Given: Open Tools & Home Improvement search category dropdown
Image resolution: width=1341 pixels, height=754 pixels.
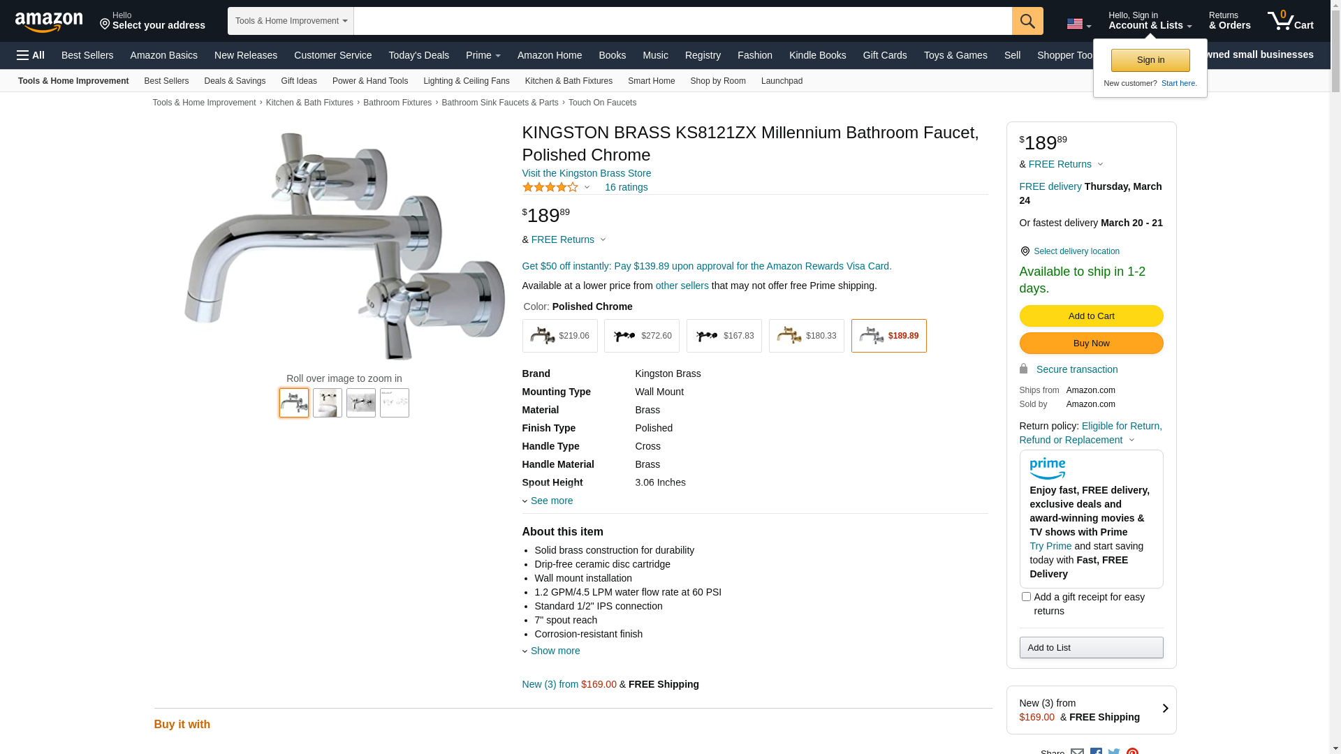Looking at the screenshot, I should point(291,21).
